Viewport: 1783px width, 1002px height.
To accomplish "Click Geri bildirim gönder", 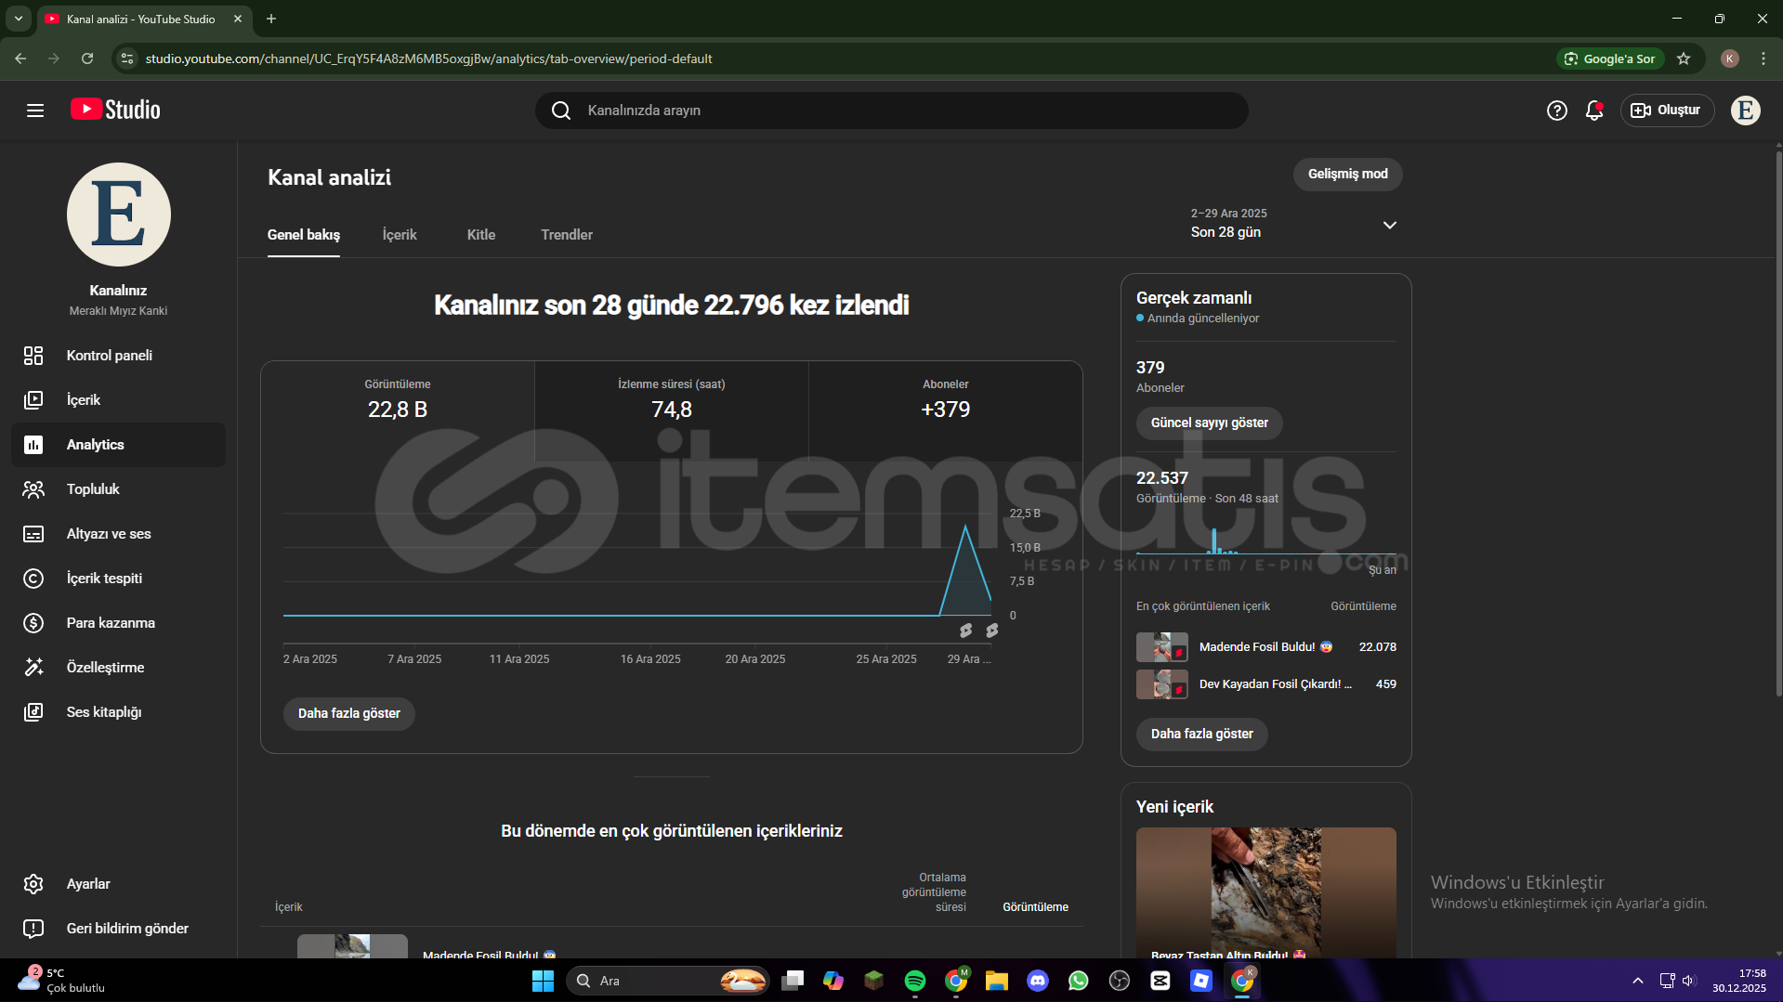I will click(118, 929).
